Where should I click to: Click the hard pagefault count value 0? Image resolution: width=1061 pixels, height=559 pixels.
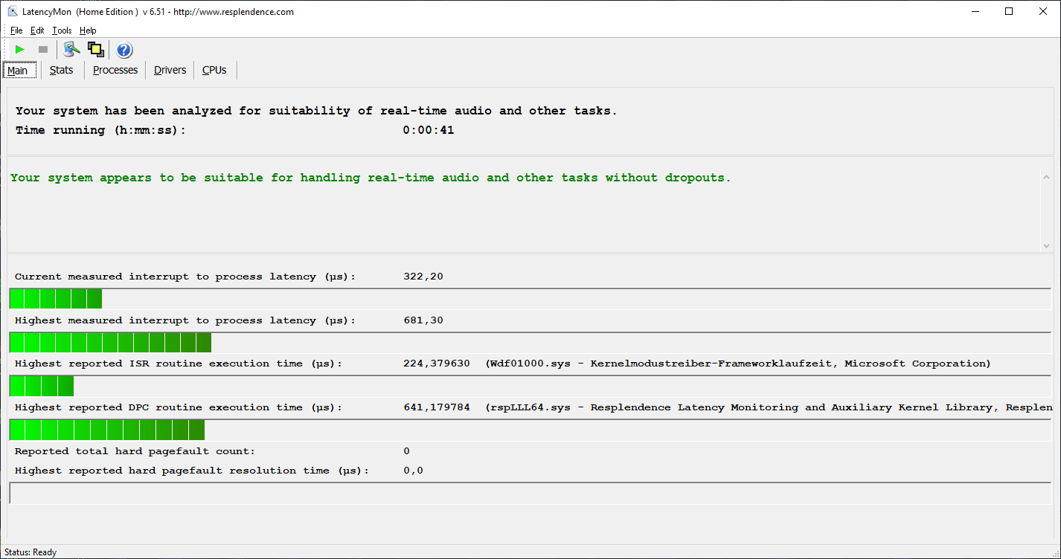click(x=406, y=451)
